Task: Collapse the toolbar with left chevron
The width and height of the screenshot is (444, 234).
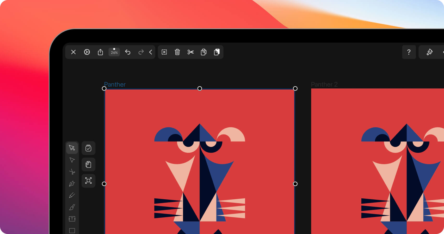Action: [151, 52]
